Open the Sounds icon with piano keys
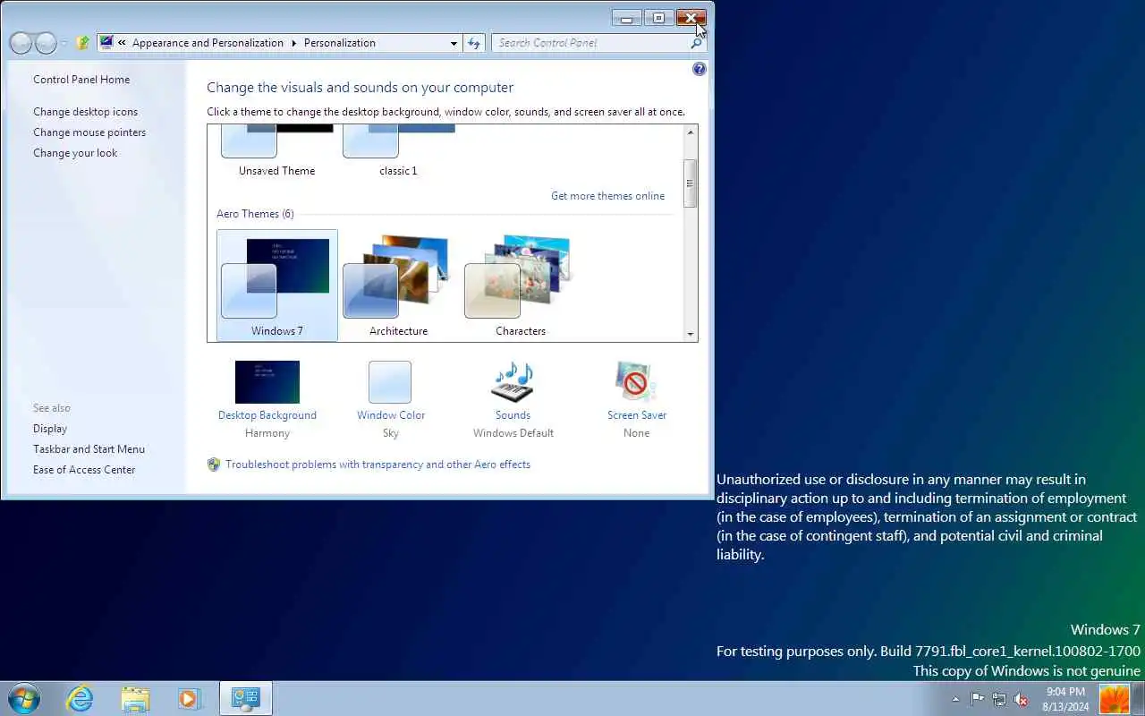 [513, 382]
